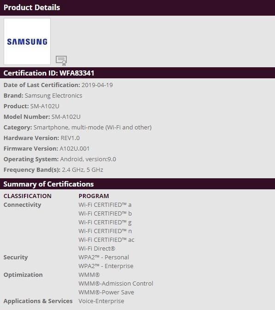Click the date 2019-04-19

pos(97,85)
